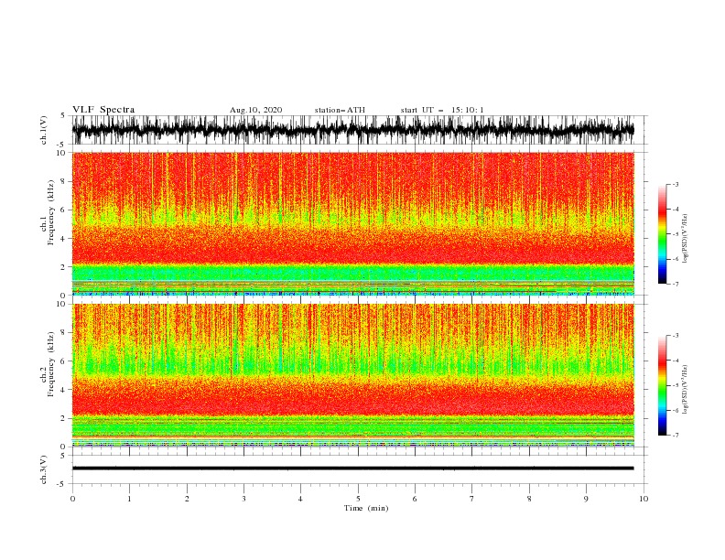Click time axis tick label "3"
Viewport: 725px width, 560px height.
point(243,499)
